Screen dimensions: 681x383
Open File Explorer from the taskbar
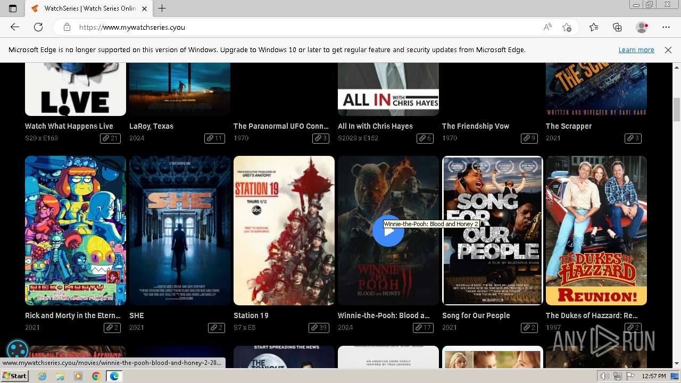[x=60, y=376]
